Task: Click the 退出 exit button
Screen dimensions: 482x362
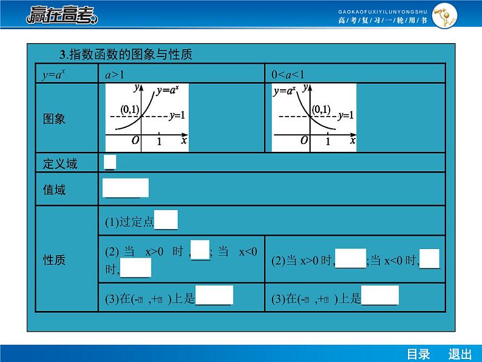Action: tap(460, 354)
